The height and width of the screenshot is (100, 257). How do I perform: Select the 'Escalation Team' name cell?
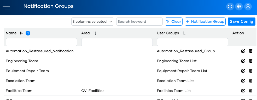tap(20, 81)
